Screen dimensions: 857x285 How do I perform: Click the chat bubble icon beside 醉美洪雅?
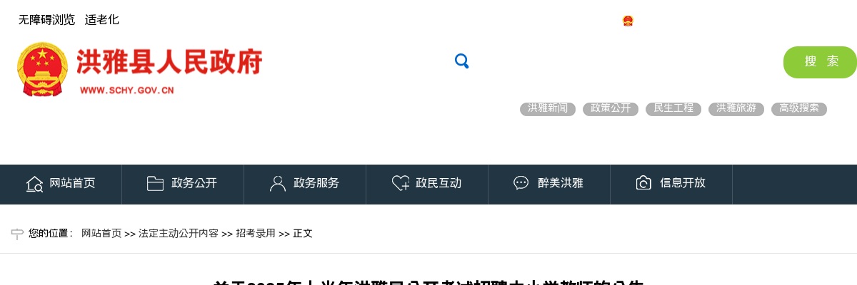tap(521, 183)
